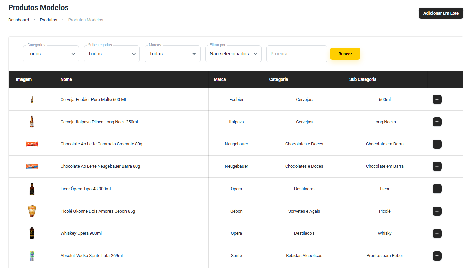Image resolution: width=472 pixels, height=268 pixels.
Task: Click the Produtos Modelos page heading
Action: click(38, 7)
